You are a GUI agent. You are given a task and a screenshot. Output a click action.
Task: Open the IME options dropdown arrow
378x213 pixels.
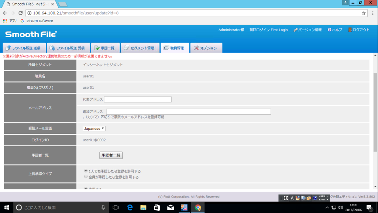pos(327,199)
